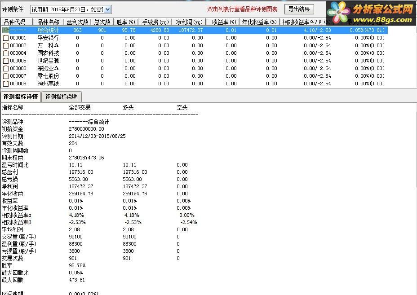Screen dimensions: 417x295
Task: Click fee value 4280.63 in summary row
Action: pos(160,30)
